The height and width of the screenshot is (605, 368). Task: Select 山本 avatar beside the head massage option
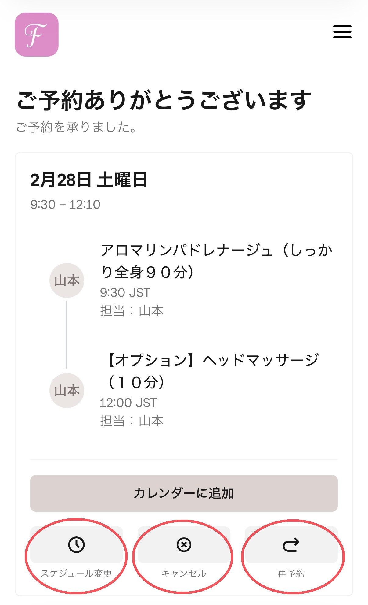[67, 391]
